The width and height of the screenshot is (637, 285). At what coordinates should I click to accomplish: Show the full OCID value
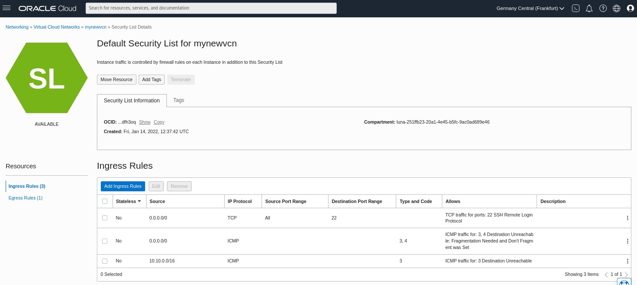coord(145,122)
